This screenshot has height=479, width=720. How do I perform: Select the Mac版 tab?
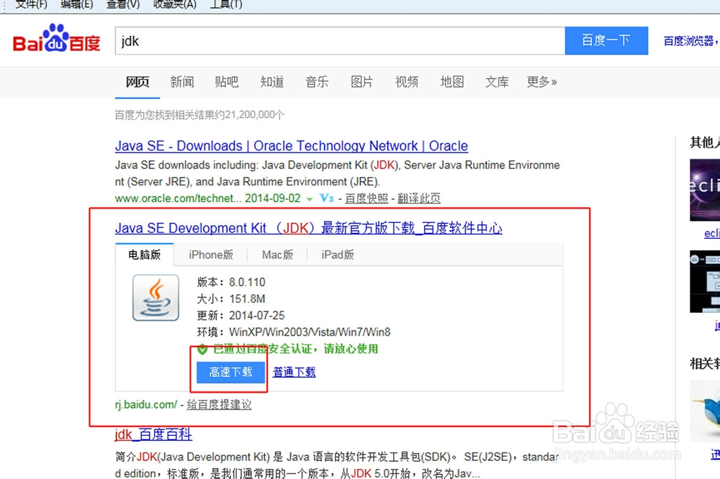pyautogui.click(x=277, y=255)
